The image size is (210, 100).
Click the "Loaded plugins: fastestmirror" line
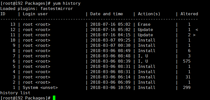pos(36,9)
